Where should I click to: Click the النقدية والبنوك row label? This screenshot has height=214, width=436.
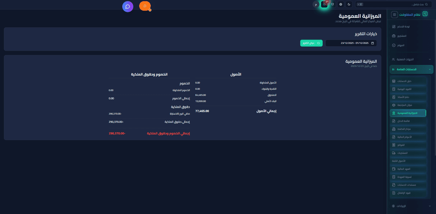point(269,89)
